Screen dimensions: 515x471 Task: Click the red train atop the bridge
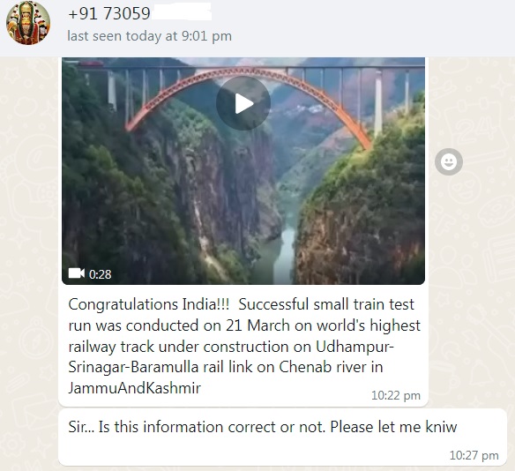tap(91, 64)
